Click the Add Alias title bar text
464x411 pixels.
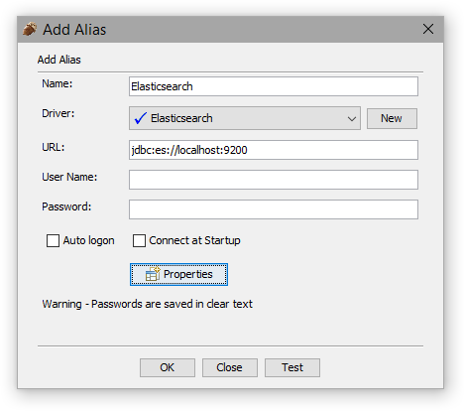(74, 30)
